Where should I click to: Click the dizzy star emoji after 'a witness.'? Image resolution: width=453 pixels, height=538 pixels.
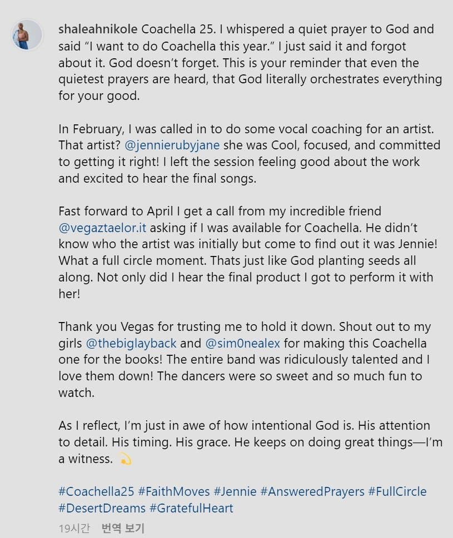125,459
